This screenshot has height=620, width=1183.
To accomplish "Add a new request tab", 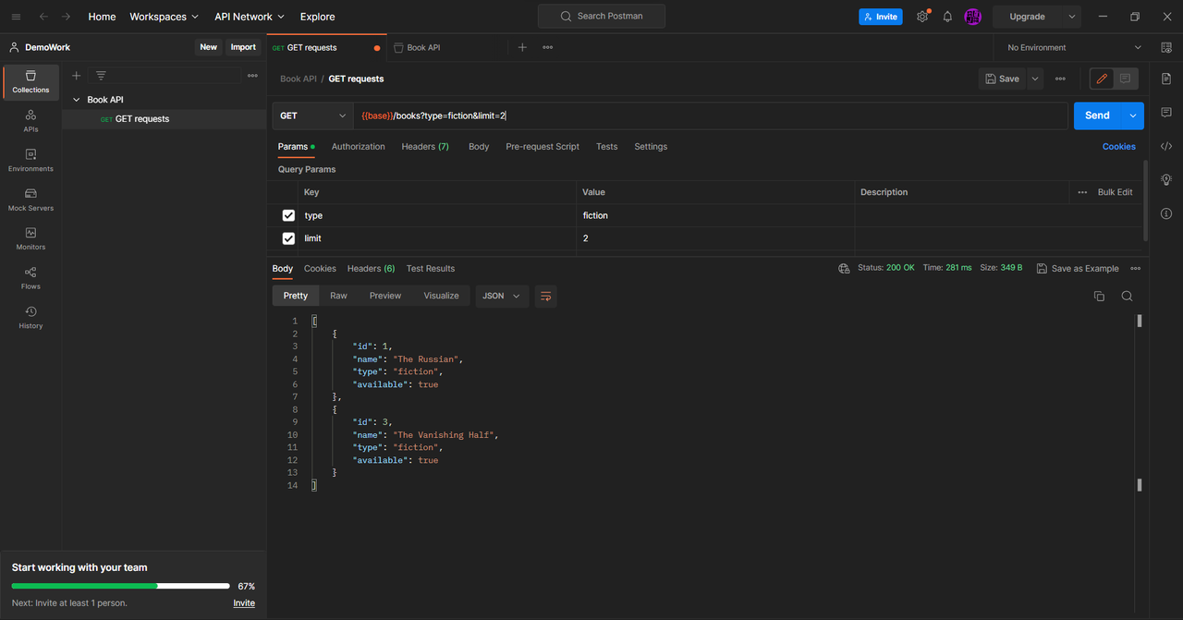I will [522, 47].
